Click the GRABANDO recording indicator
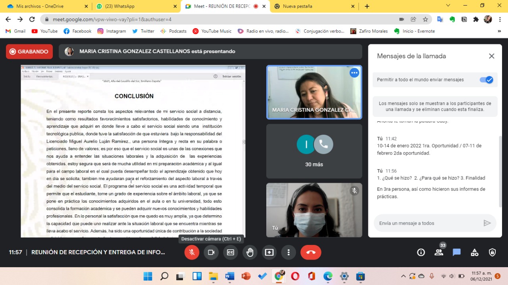The height and width of the screenshot is (285, 508). (x=29, y=52)
